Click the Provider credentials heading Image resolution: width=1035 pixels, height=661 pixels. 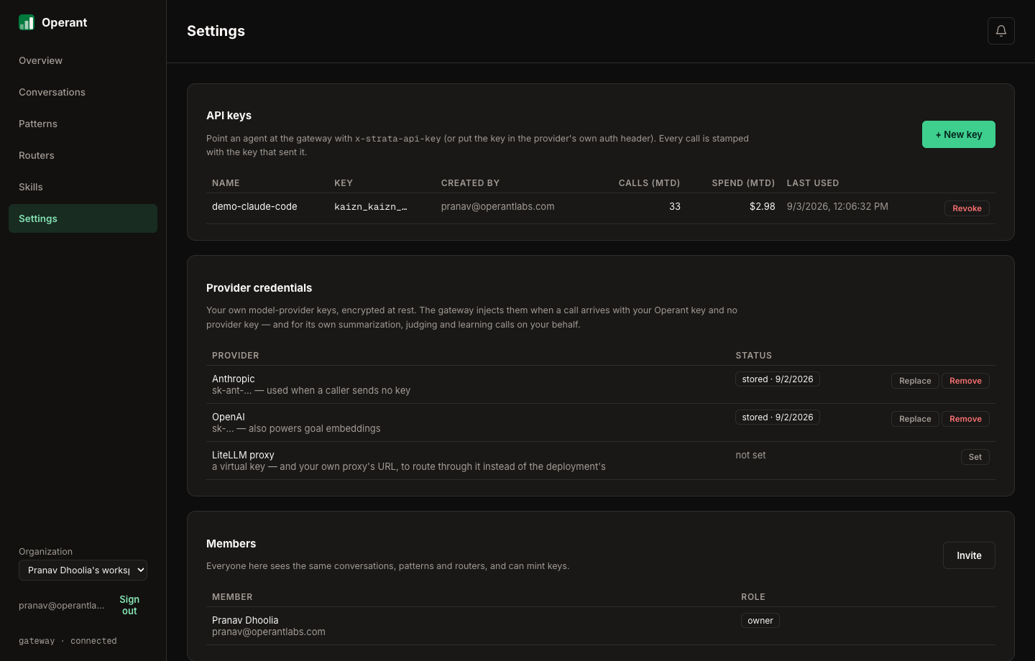click(x=259, y=288)
